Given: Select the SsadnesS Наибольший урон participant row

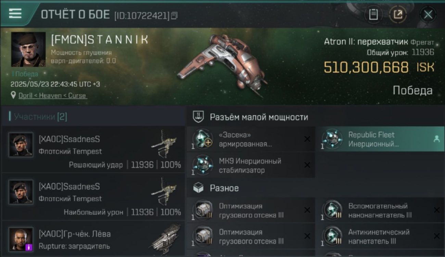Looking at the screenshot, I should [93, 197].
